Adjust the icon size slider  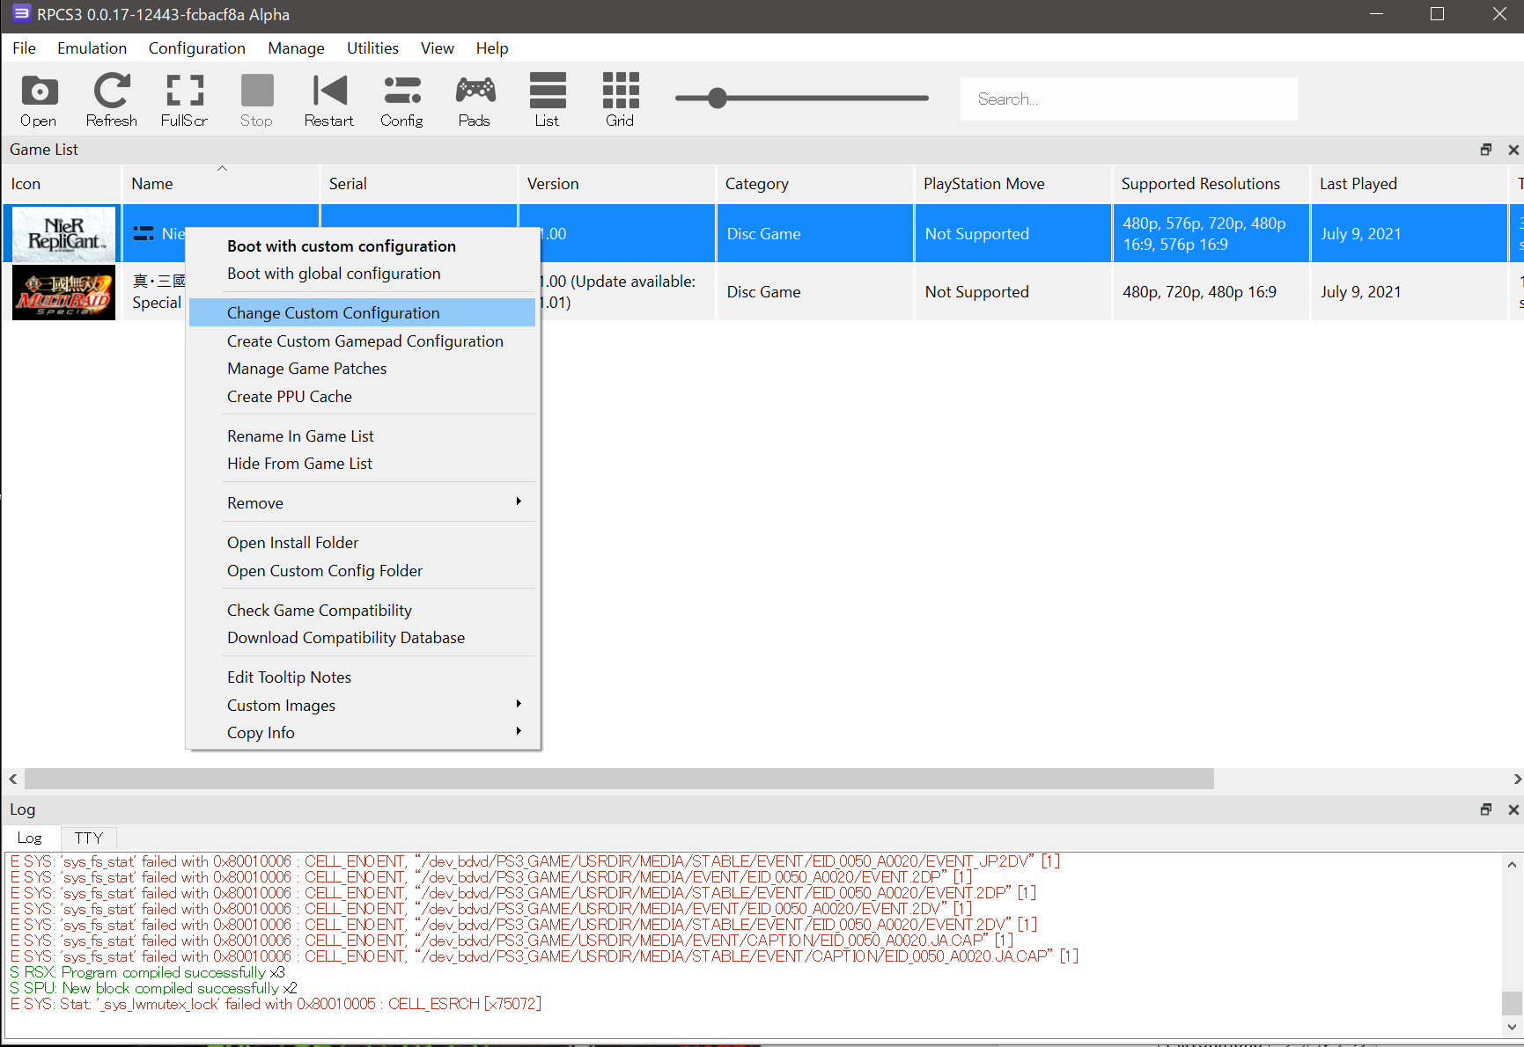click(718, 98)
